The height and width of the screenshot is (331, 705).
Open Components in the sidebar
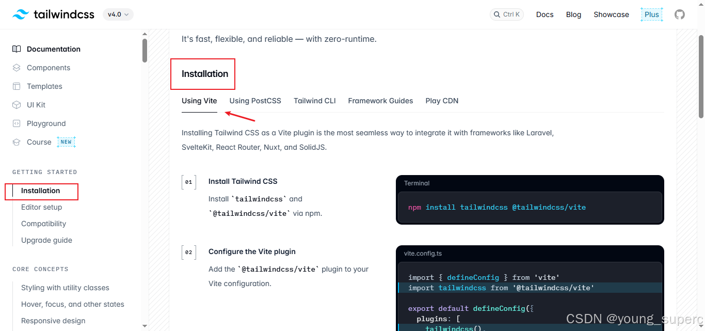tap(49, 68)
